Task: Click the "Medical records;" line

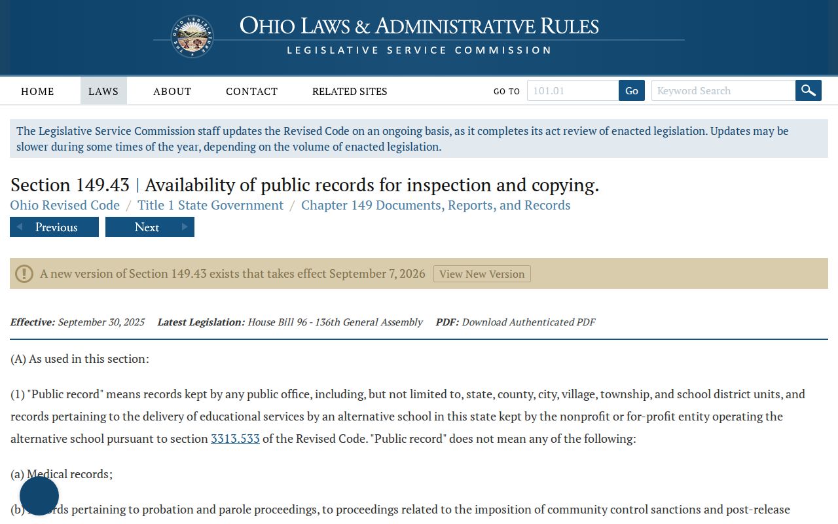Action: click(x=62, y=474)
